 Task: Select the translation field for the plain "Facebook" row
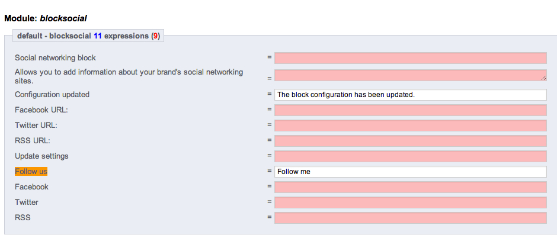410,187
